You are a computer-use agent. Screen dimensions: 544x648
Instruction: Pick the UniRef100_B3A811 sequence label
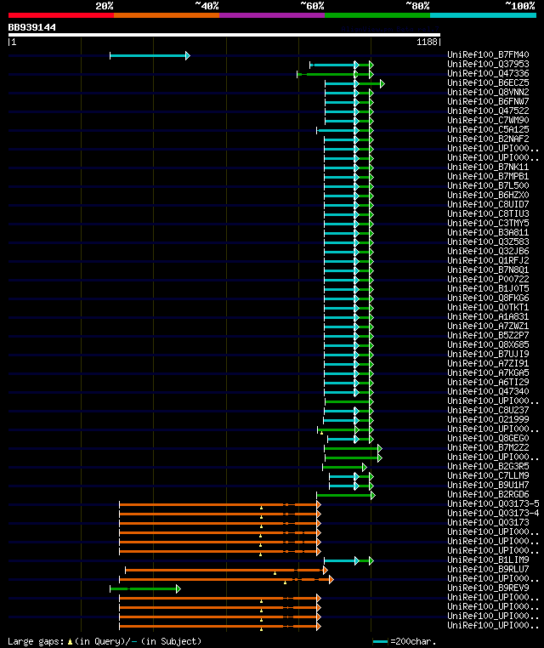(x=488, y=232)
